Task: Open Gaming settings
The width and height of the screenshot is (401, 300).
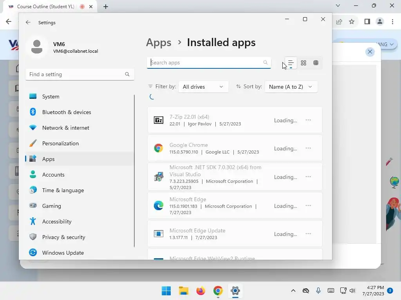Action: coord(79,206)
